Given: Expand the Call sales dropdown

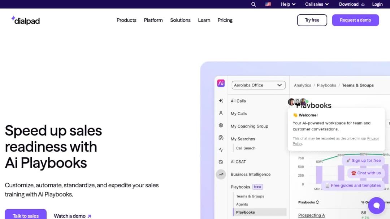Looking at the screenshot, I should [317, 4].
